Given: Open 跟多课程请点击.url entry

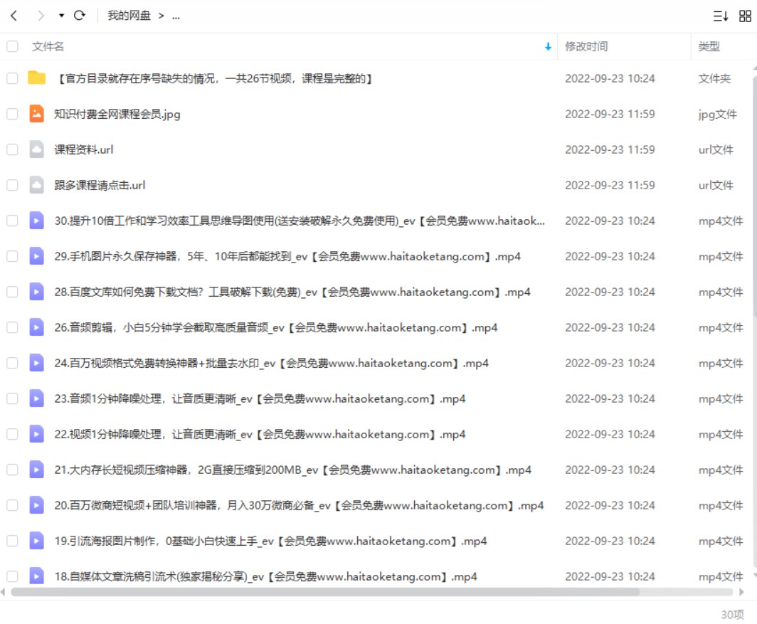Looking at the screenshot, I should [100, 186].
